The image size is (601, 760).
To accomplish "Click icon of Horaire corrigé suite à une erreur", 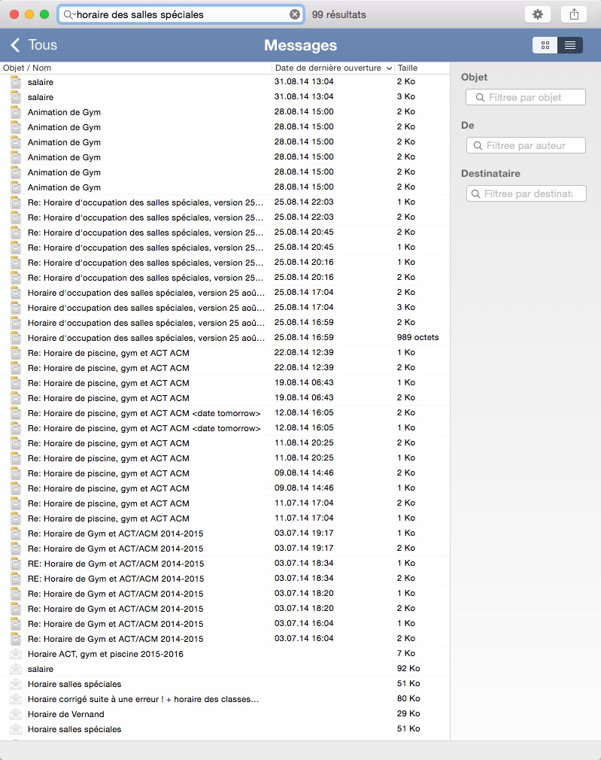I will coord(16,699).
